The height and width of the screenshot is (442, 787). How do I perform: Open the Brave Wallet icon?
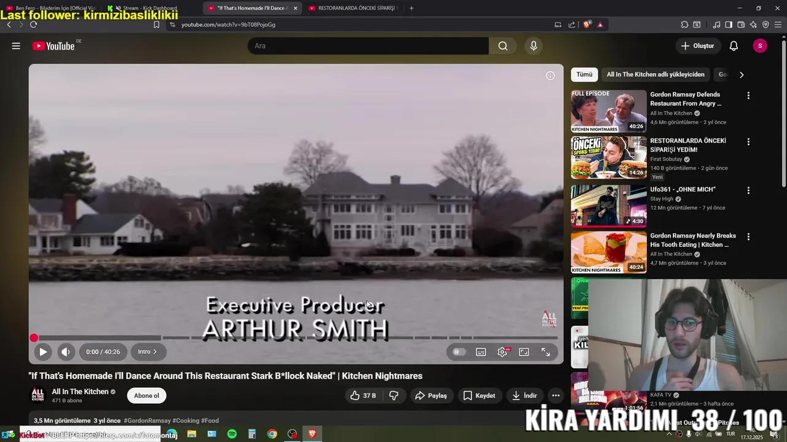[741, 25]
